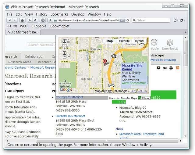The image size is (195, 155).
Task: Open the Top Sites grid icon
Action: (15, 26)
